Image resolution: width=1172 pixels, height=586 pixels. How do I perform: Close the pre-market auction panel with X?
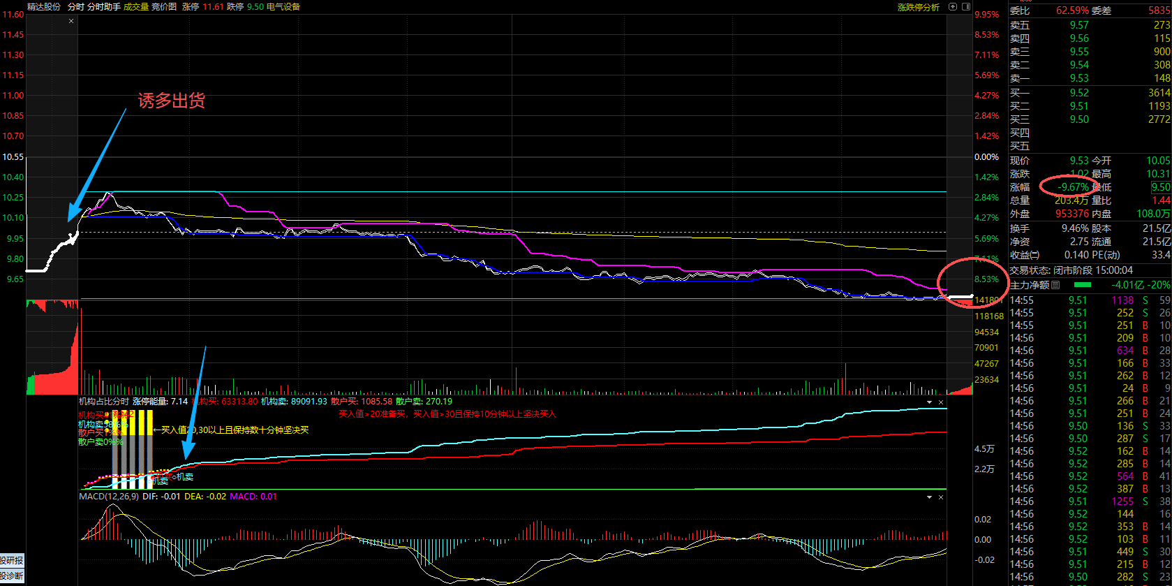coord(71,22)
